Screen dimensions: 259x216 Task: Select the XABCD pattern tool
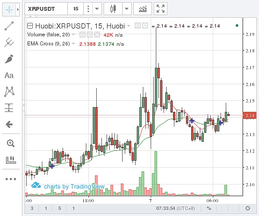coord(9,92)
